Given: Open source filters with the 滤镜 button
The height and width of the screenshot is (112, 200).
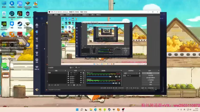Looking at the screenshot, I should point(78,67).
